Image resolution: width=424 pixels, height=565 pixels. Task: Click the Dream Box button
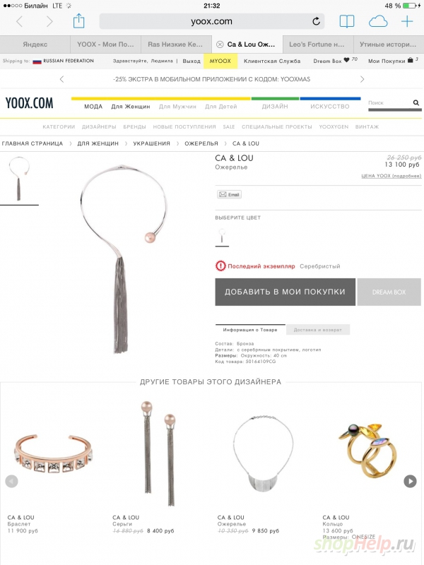click(389, 292)
